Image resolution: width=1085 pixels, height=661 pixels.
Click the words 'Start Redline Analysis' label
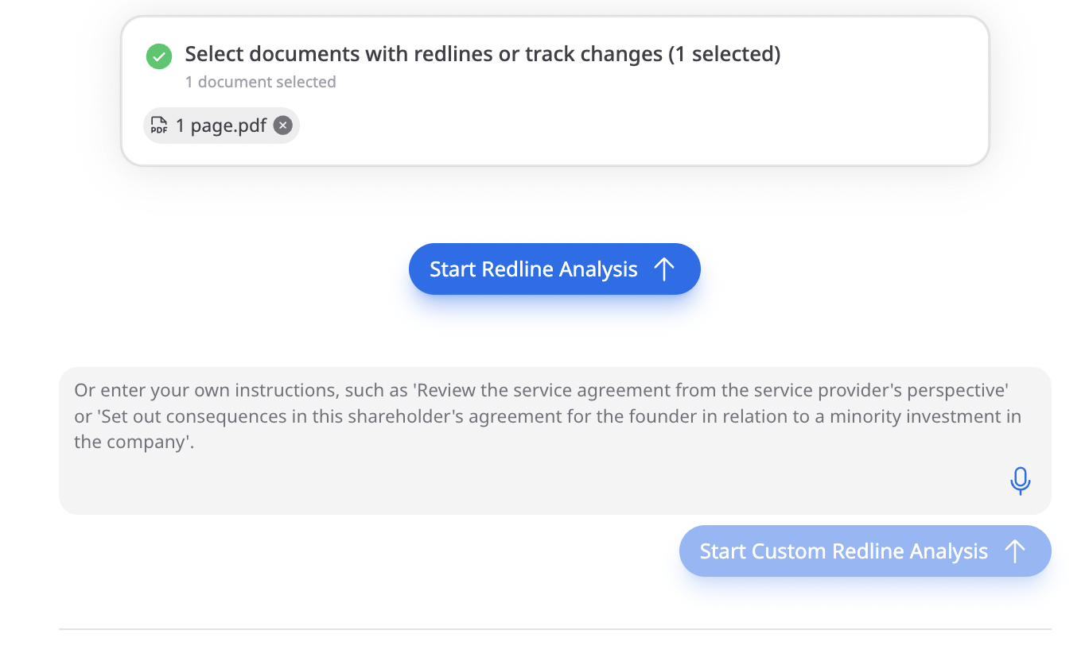tap(533, 269)
